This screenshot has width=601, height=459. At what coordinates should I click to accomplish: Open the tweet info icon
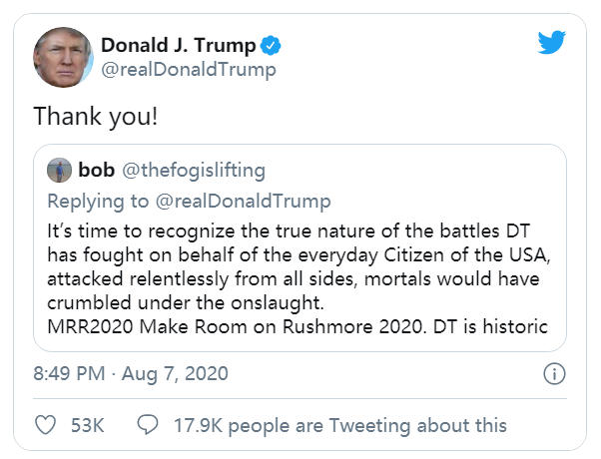[553, 374]
